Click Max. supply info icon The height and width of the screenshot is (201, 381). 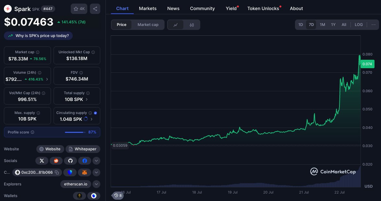coord(38,113)
